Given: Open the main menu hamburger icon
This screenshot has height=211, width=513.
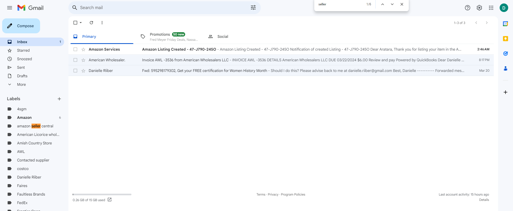Looking at the screenshot, I should point(10,8).
